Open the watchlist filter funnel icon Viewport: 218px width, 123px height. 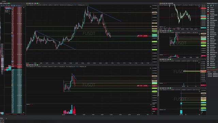[214, 5]
